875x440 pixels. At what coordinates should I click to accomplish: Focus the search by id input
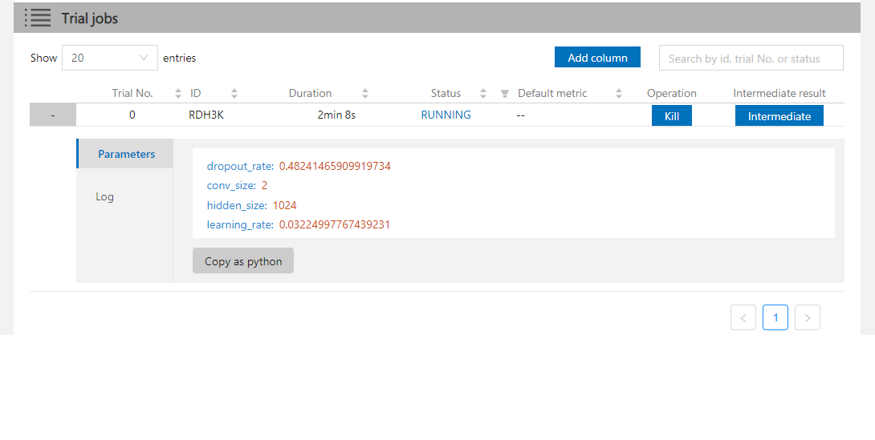751,59
